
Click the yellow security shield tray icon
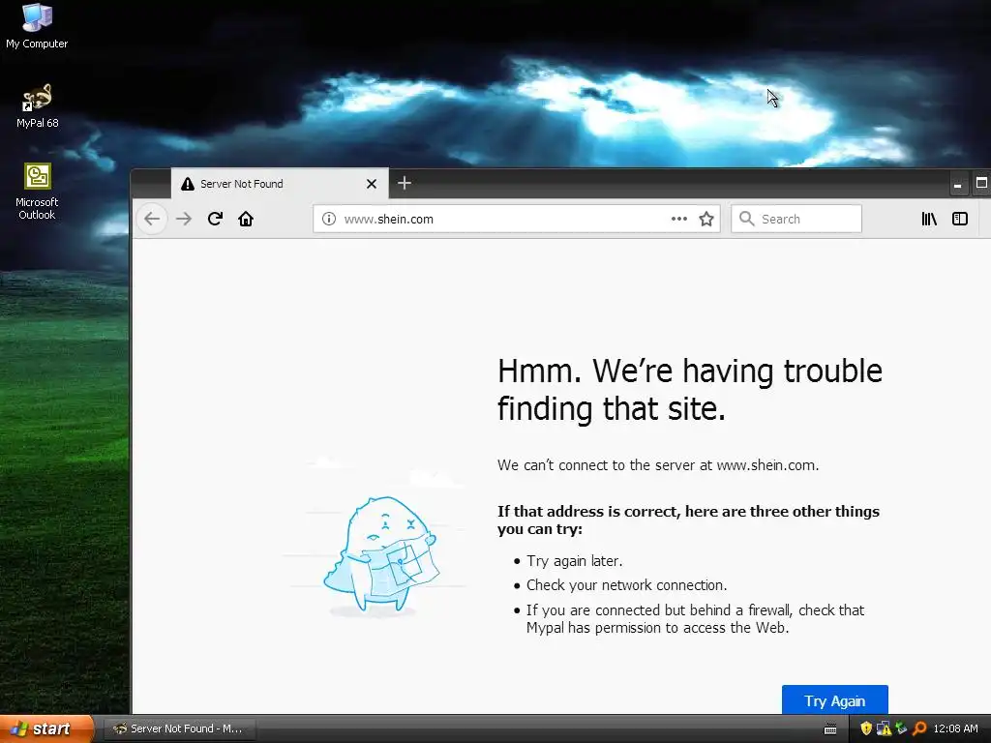pyautogui.click(x=866, y=728)
